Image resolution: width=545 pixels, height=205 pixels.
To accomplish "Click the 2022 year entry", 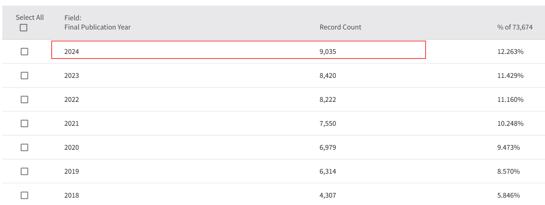I will (x=71, y=100).
